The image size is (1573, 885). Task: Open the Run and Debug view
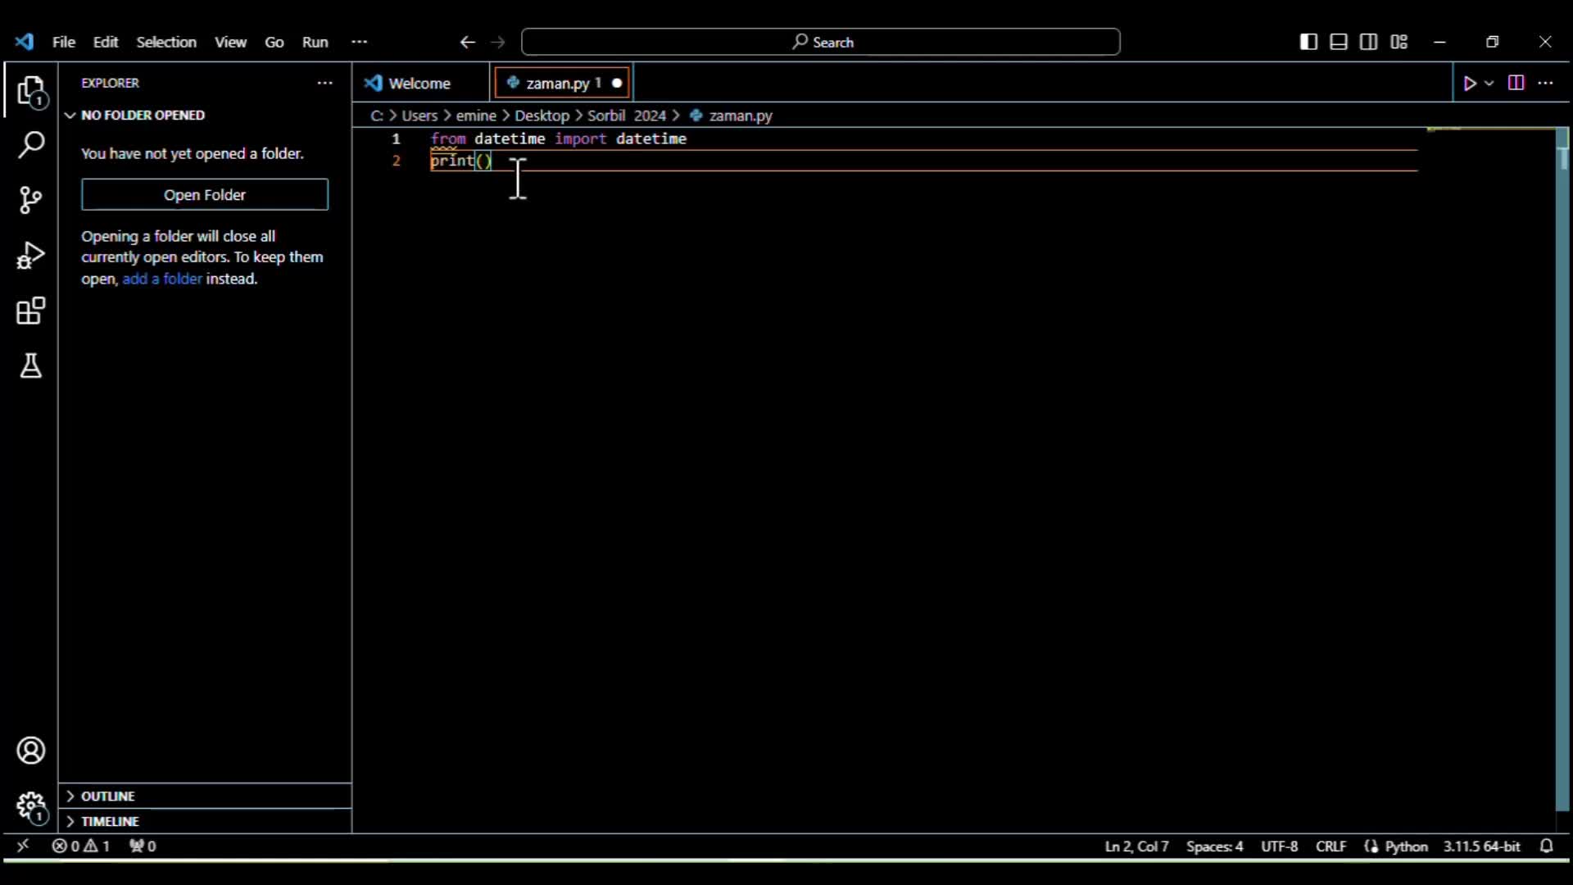[31, 256]
